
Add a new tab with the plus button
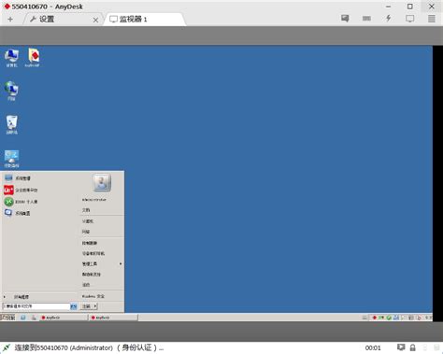click(10, 20)
